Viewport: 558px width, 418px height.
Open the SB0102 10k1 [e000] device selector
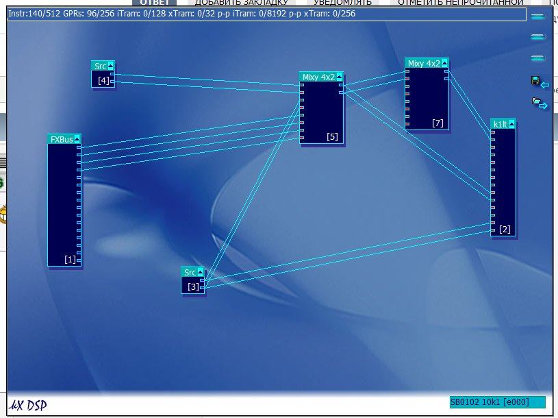[x=497, y=402]
